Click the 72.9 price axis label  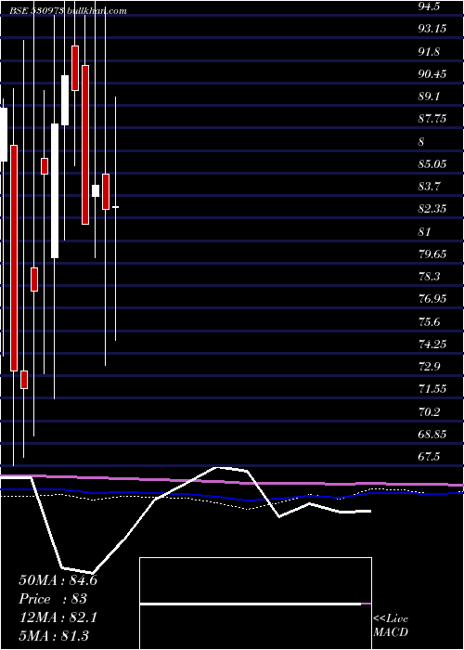coord(429,366)
